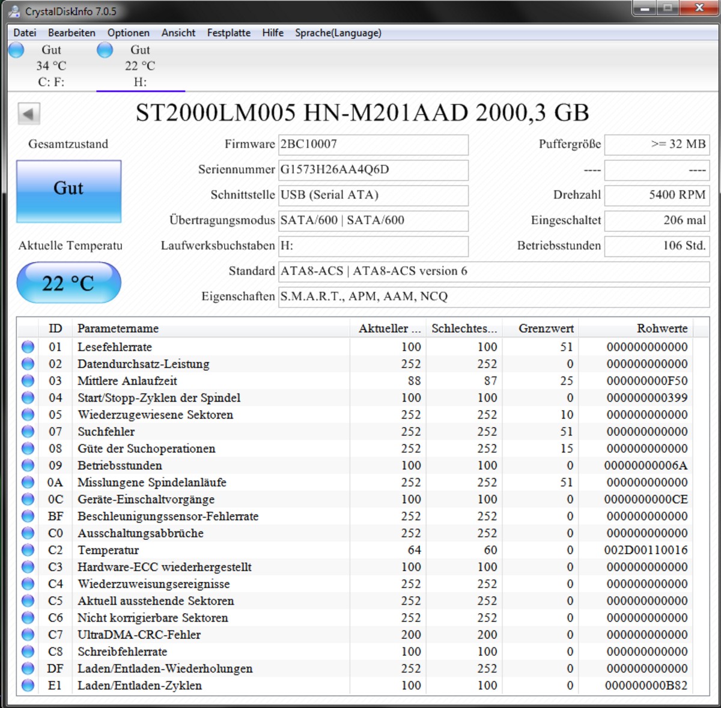Click the Laufwerksbuchstaben field H:
This screenshot has height=708, width=721.
373,246
